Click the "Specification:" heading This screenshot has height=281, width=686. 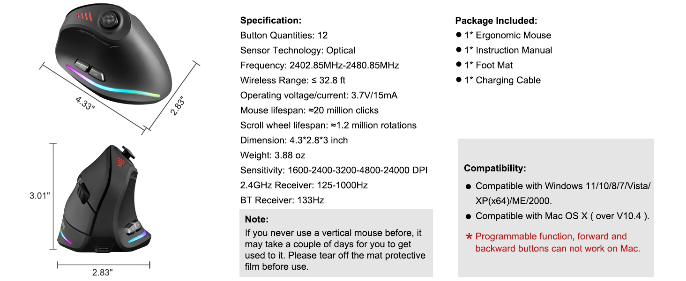270,21
